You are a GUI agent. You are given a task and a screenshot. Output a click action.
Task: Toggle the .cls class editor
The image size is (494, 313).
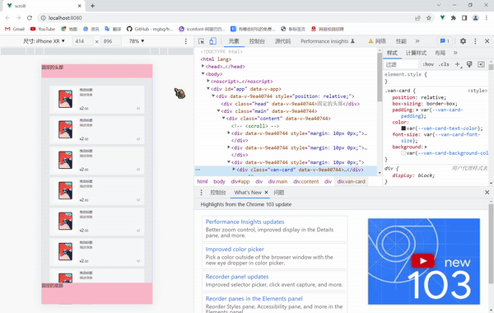tap(444, 64)
